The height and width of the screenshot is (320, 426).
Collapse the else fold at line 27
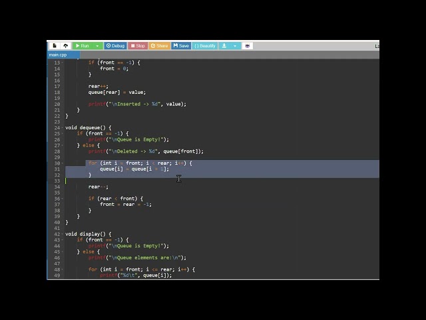pyautogui.click(x=63, y=145)
